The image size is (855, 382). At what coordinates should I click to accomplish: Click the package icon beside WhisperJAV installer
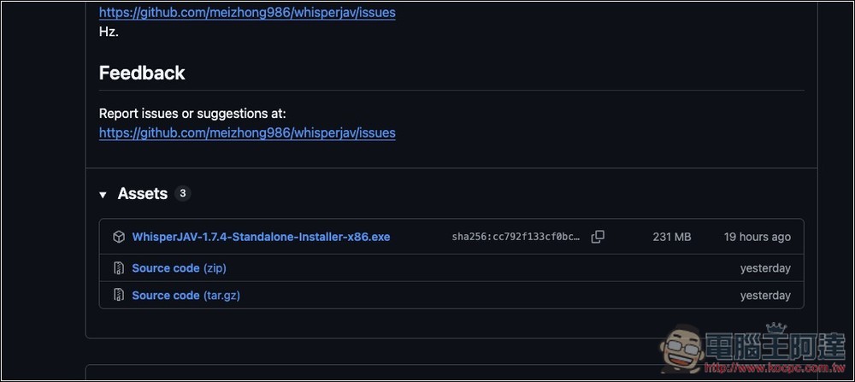click(x=118, y=237)
